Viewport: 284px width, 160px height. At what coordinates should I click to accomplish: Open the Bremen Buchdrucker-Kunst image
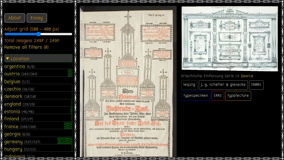pyautogui.click(x=128, y=82)
